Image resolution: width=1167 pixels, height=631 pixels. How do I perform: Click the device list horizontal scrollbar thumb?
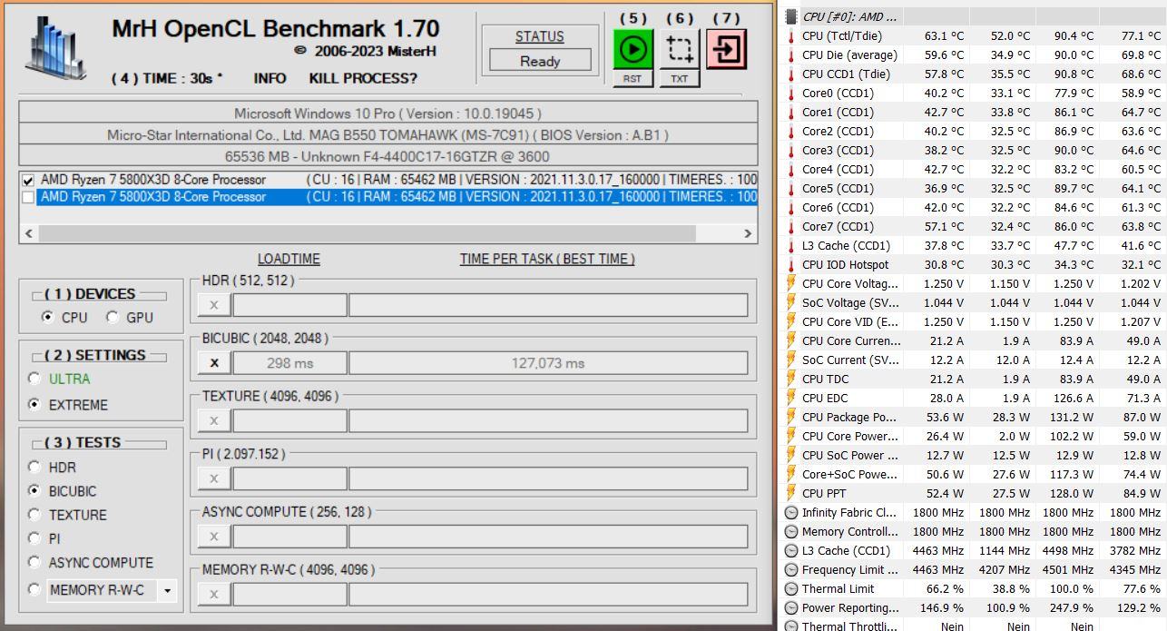368,233
